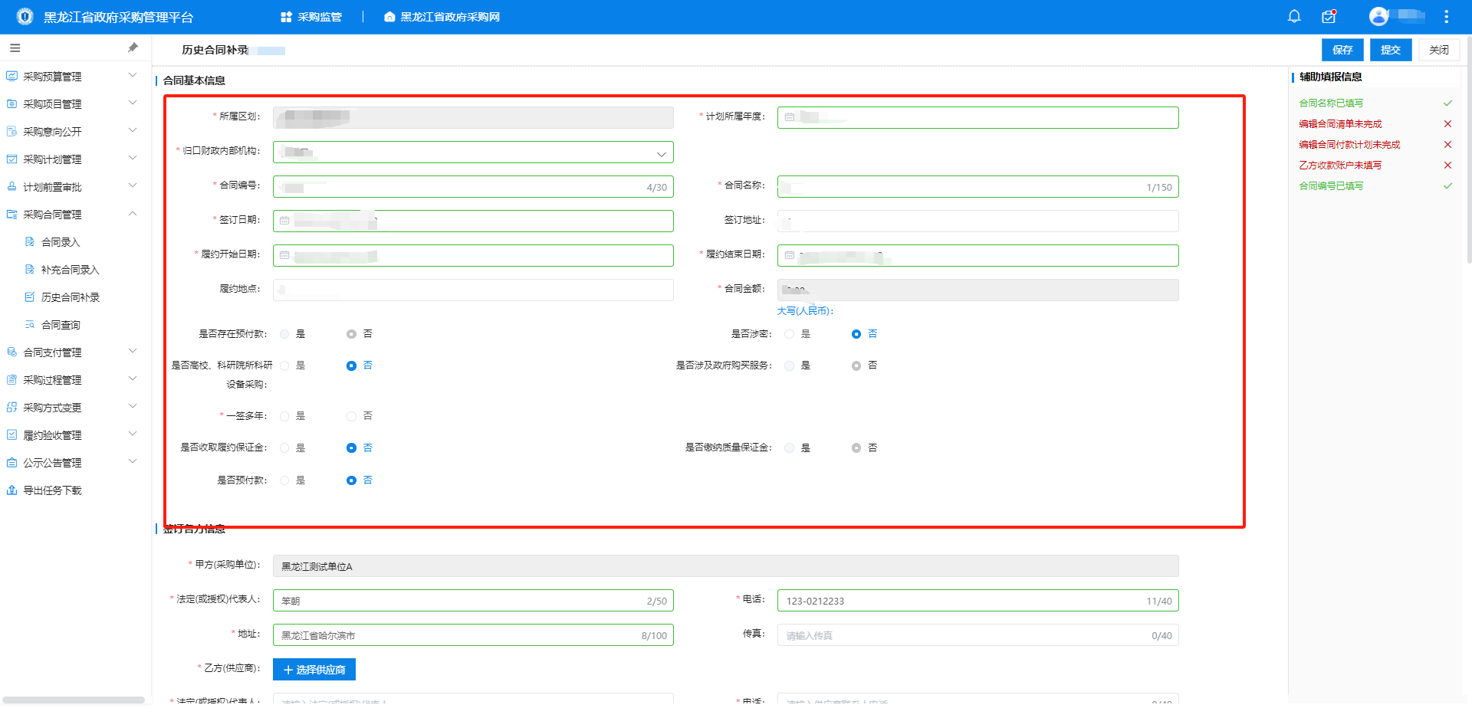
Task: Collapse the 采购合同管理 chevron
Action: pos(133,213)
